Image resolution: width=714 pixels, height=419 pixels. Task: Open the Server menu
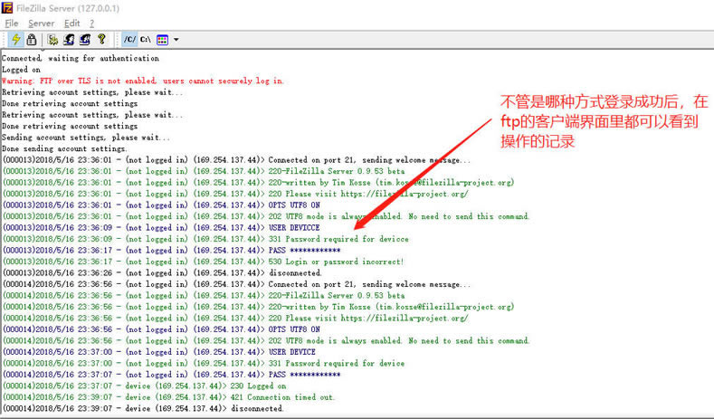click(x=41, y=23)
